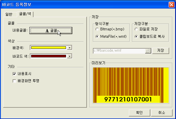The width and height of the screenshot is (176, 119).
Task: Open the 글꼴 font selection button
Action: tap(51, 30)
